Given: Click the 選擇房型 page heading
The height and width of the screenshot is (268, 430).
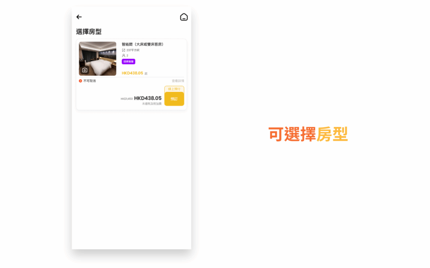Looking at the screenshot, I should pos(89,32).
